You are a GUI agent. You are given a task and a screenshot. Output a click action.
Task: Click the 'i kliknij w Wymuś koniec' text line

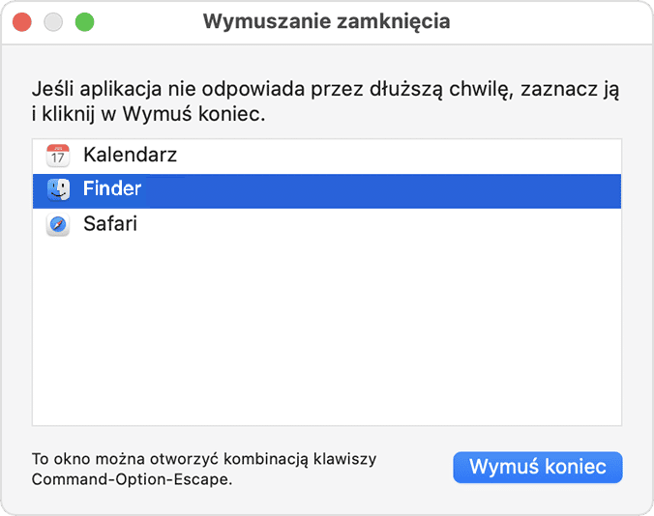click(x=148, y=115)
